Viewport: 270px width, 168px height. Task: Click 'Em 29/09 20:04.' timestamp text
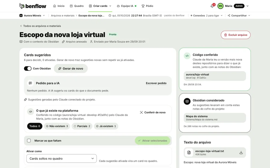pos(193,84)
